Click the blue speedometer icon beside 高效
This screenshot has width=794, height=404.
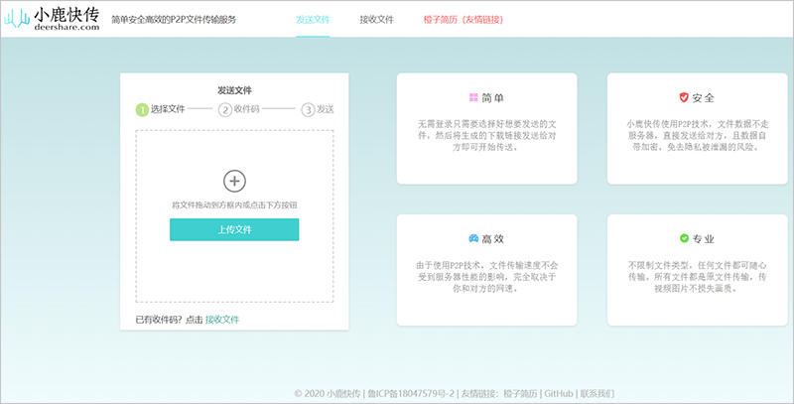tap(473, 238)
